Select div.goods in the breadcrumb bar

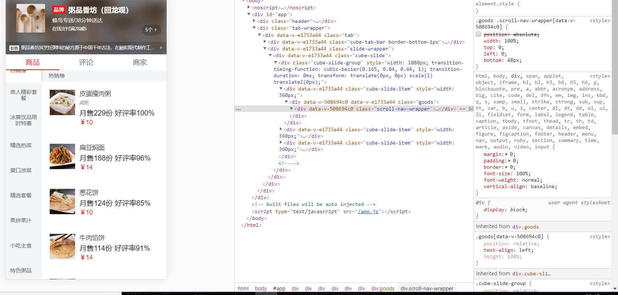tap(383, 288)
